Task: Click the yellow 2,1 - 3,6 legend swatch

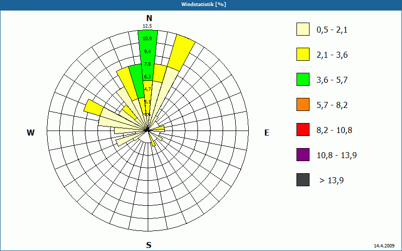Action: [x=303, y=54]
